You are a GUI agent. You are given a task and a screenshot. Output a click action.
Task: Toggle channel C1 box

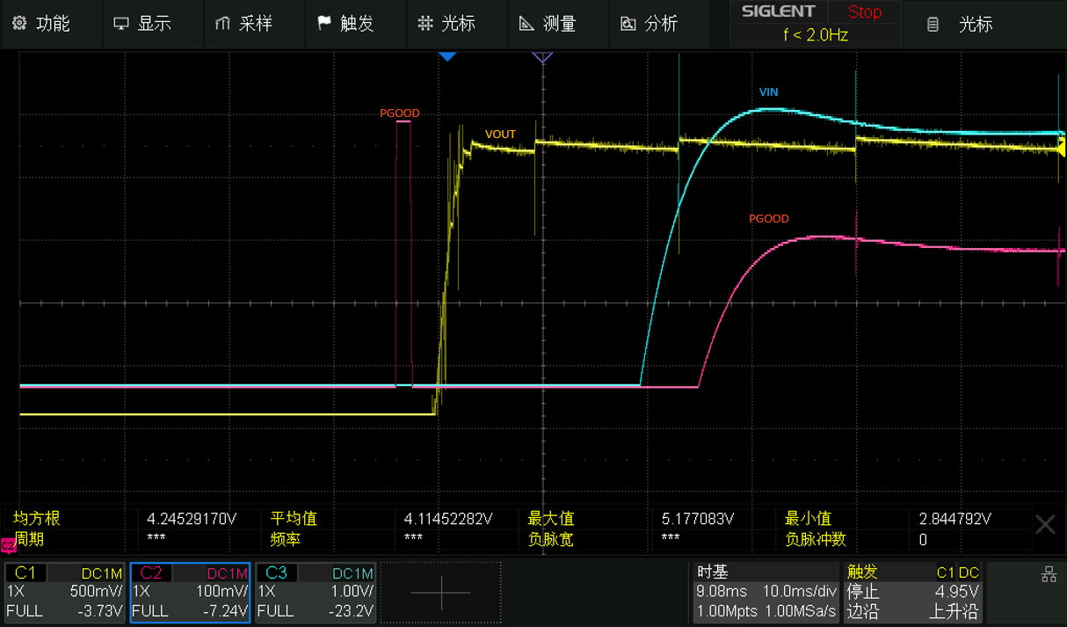(64, 593)
